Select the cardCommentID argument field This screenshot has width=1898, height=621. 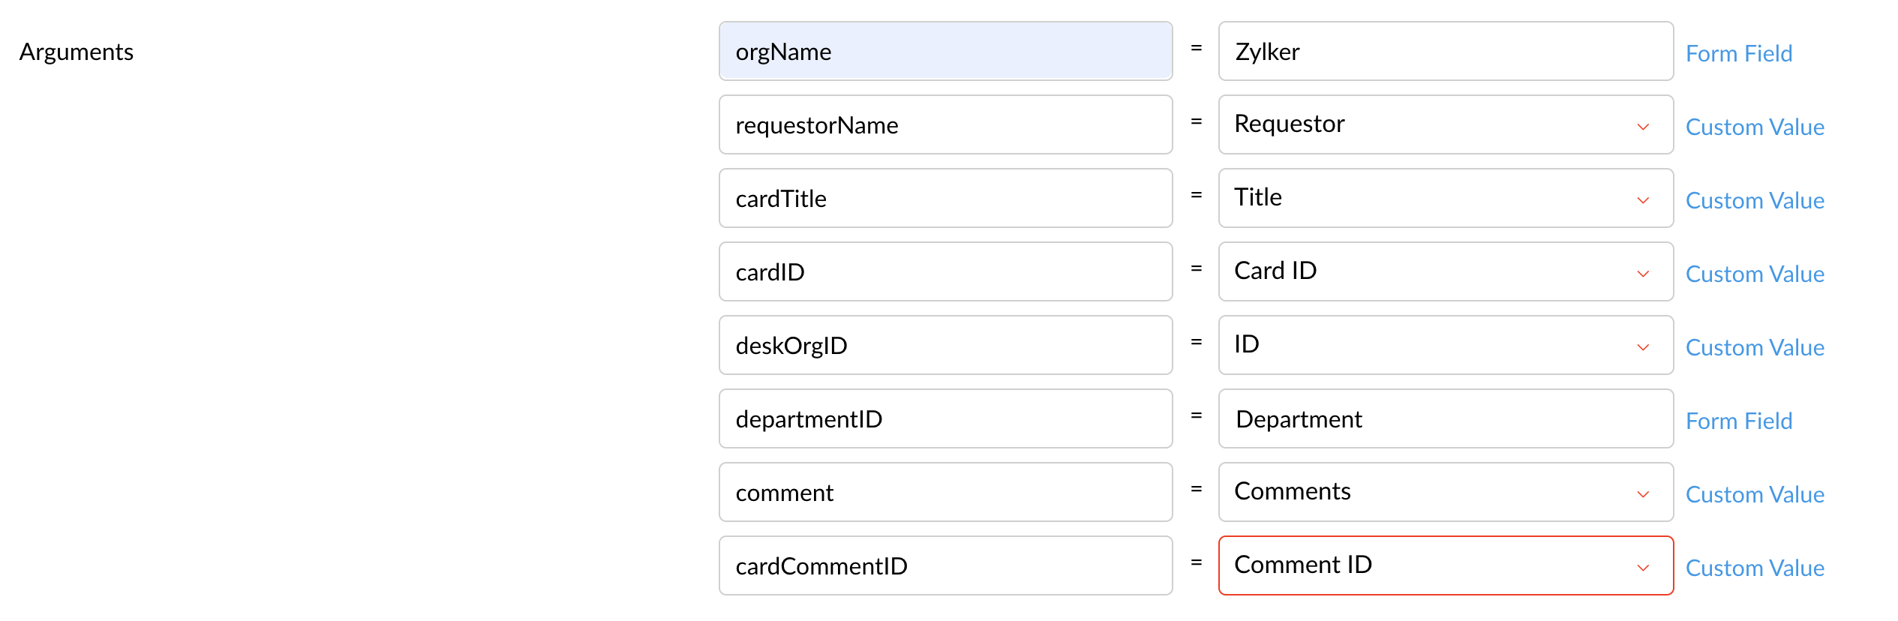point(945,566)
